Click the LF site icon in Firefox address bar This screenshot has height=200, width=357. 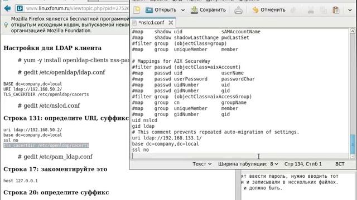[x=20, y=9]
